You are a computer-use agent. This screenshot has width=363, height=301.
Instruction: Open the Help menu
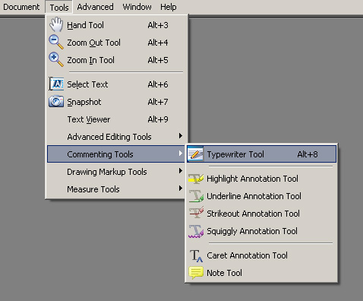tap(169, 7)
